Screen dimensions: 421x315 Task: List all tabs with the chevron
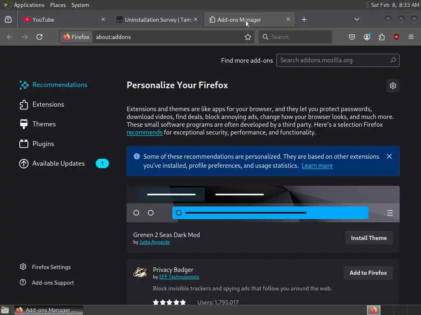pos(356,20)
